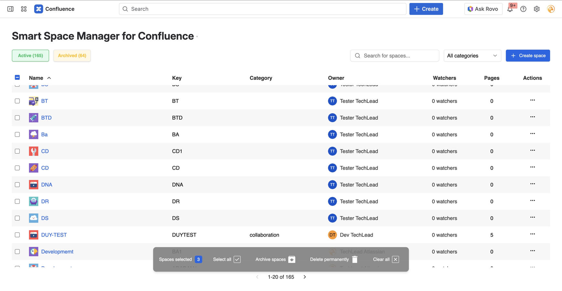Open the help question mark icon
The image size is (562, 291).
click(x=523, y=9)
